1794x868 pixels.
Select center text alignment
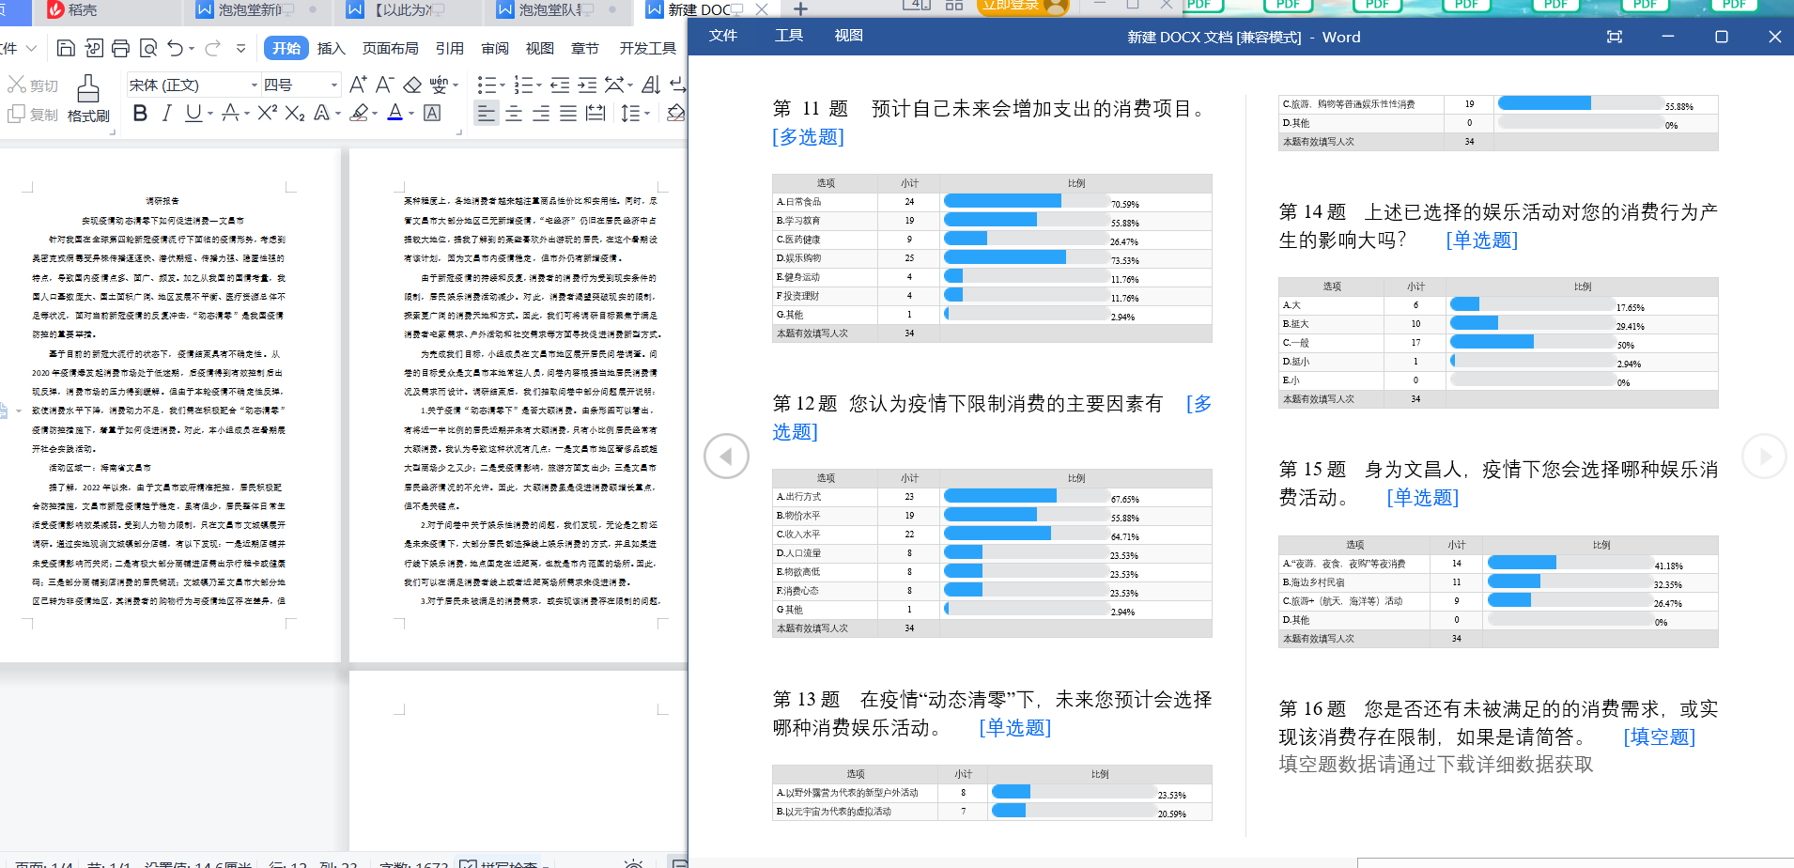[x=514, y=114]
